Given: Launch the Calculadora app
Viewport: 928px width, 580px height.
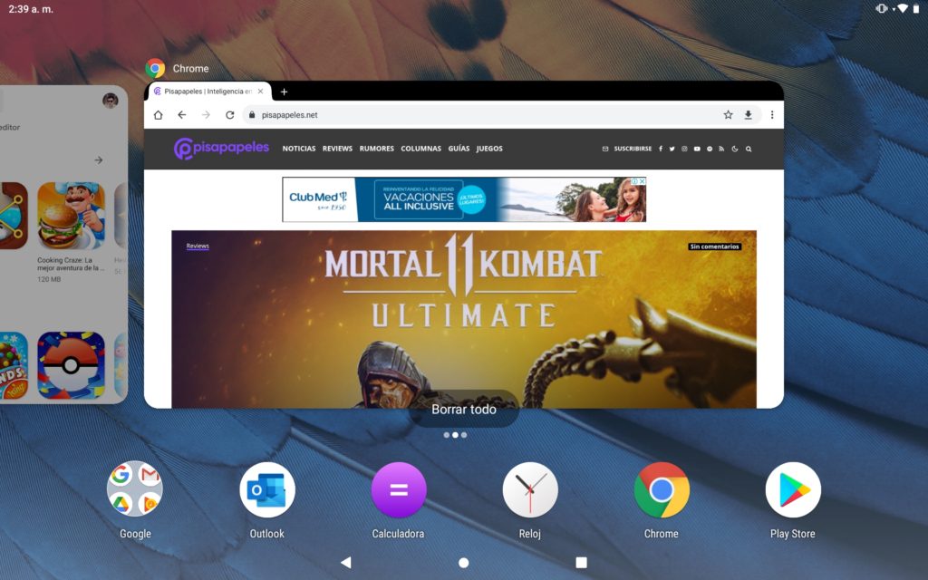Looking at the screenshot, I should tap(398, 490).
